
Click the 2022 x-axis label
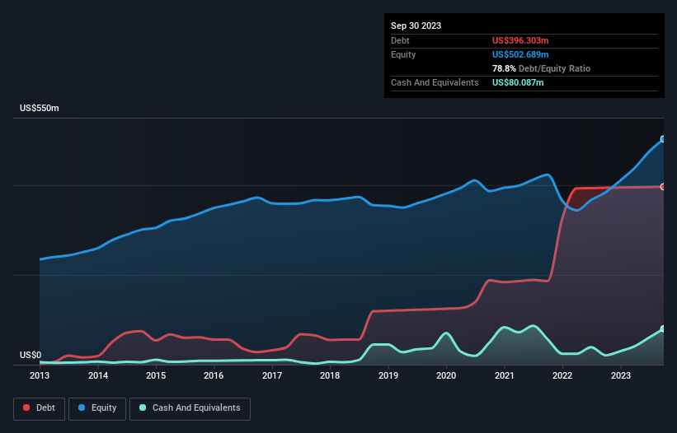pos(562,375)
